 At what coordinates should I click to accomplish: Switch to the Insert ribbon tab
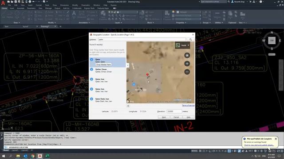12,8
